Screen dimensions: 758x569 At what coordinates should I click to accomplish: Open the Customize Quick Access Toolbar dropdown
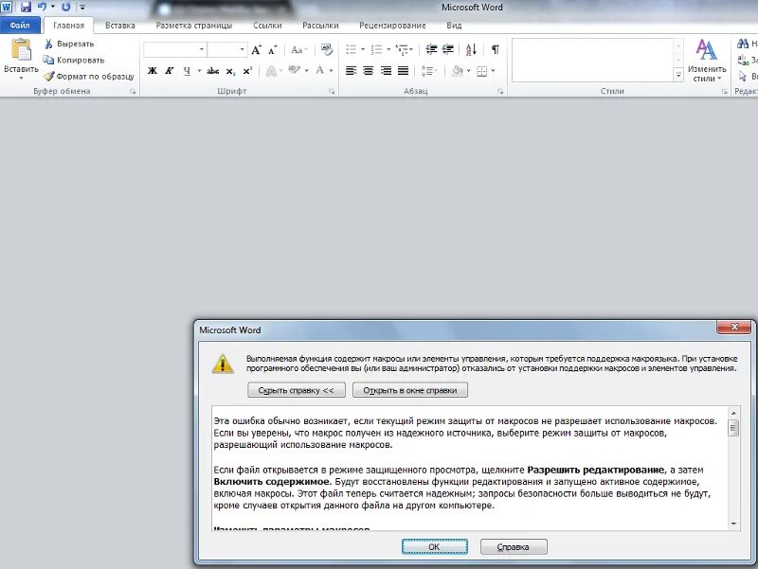tap(82, 8)
